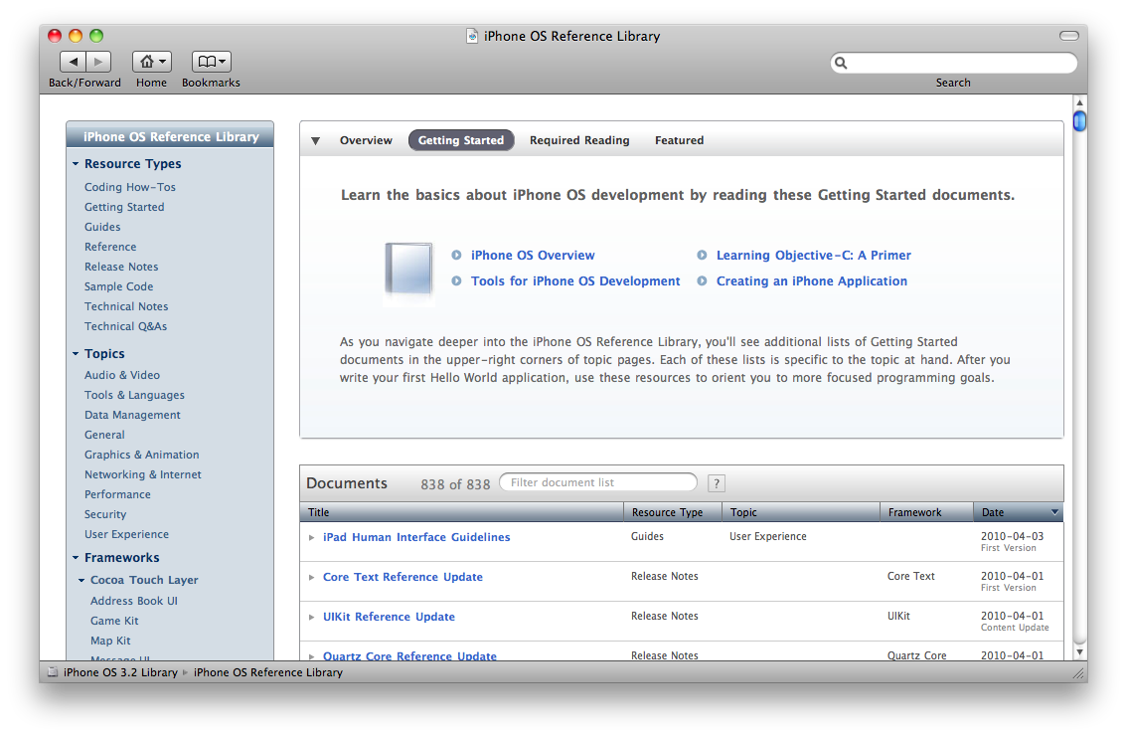Viewport: 1127px width, 737px height.
Task: Click the bullet beside Creating an iPhone Application
Action: tap(702, 281)
